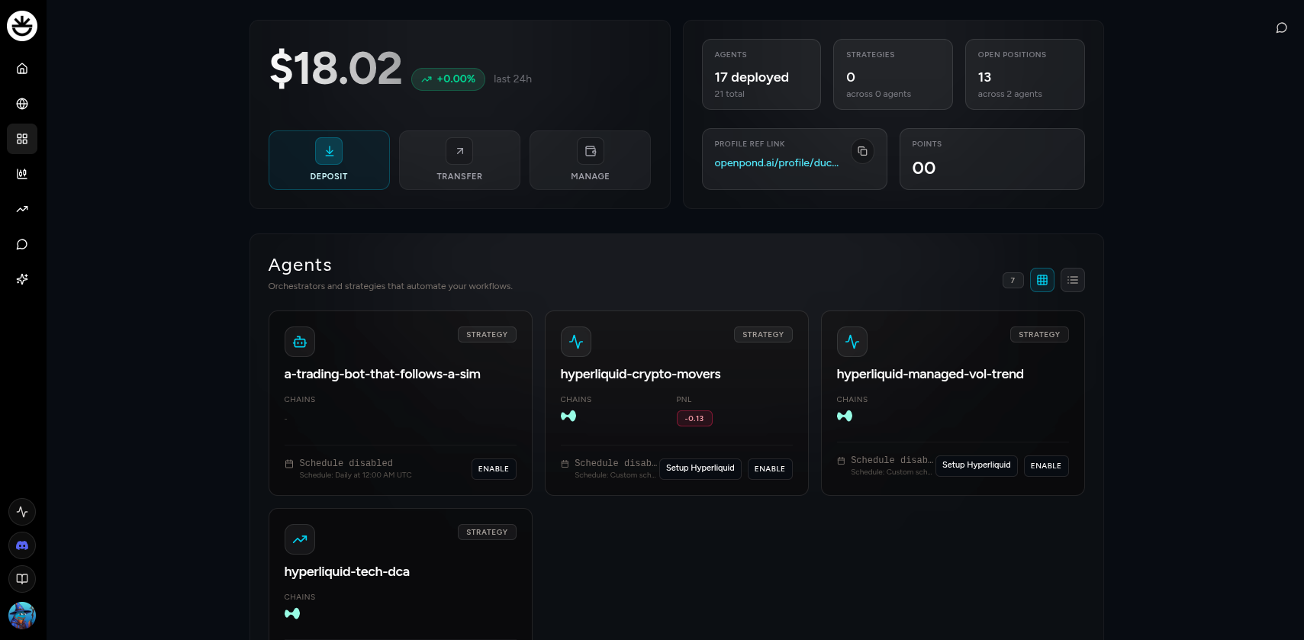Click the Transfer button
The image size is (1304, 640).
(x=459, y=160)
